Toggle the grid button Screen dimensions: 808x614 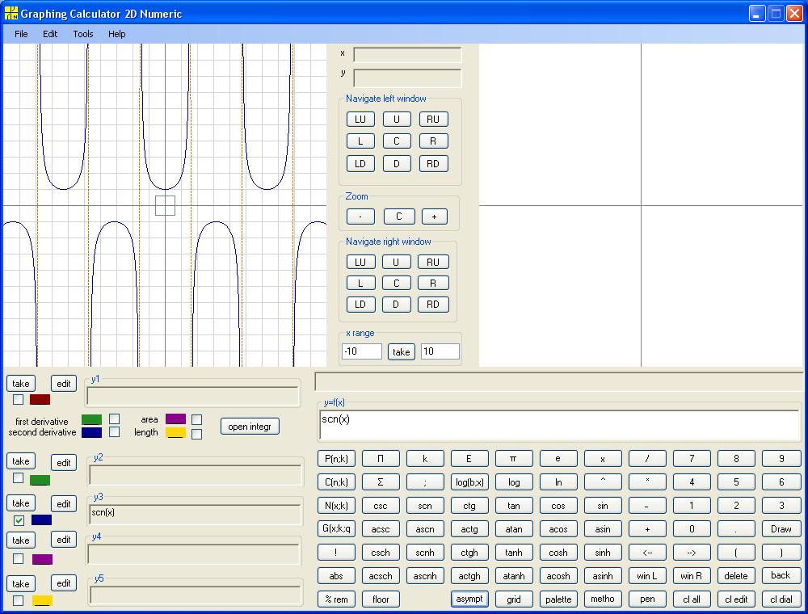[x=513, y=599]
